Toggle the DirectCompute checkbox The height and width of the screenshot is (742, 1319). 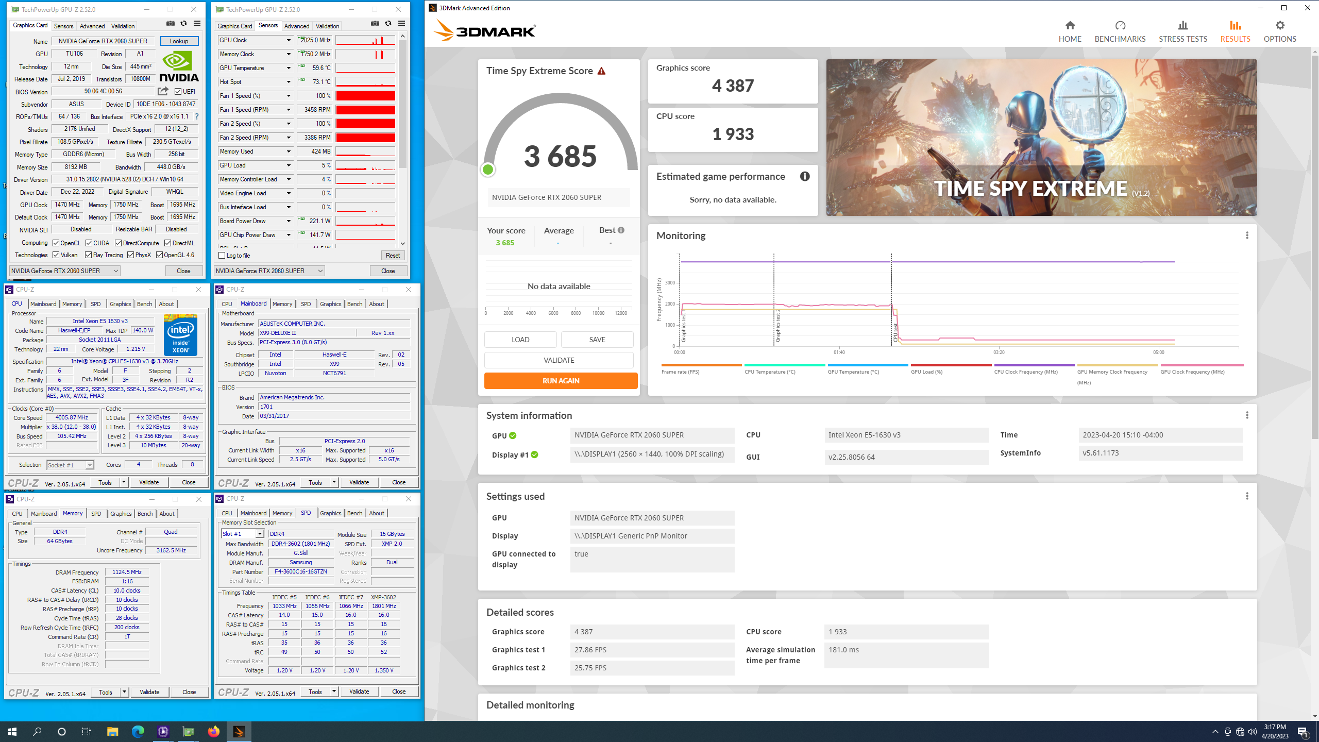pos(118,243)
